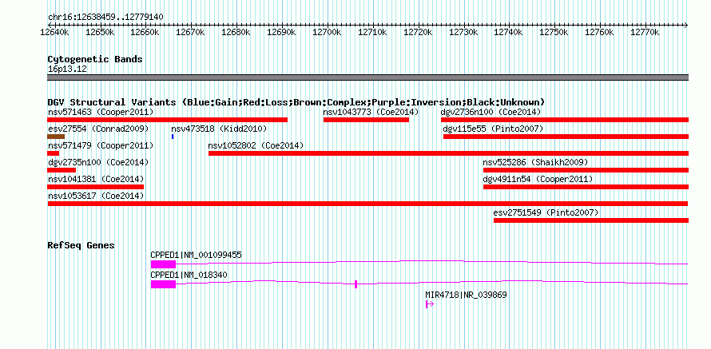Click the small mid-intron exon of NM_018340
Image resolution: width=711 pixels, height=349 pixels.
click(356, 284)
